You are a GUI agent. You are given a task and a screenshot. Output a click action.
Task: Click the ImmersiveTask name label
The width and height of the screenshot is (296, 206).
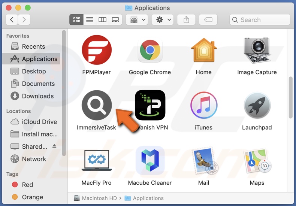(96, 127)
